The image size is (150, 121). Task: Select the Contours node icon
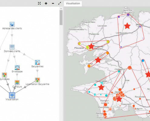pyautogui.click(x=17, y=83)
